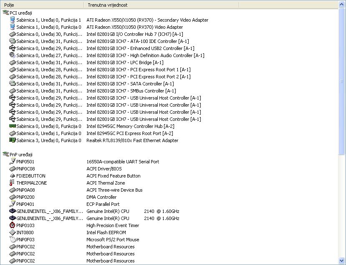This screenshot has height=265, width=346.
Task: Click chip icon of I/O Controller Hub 7 row
Action: pos(13,34)
